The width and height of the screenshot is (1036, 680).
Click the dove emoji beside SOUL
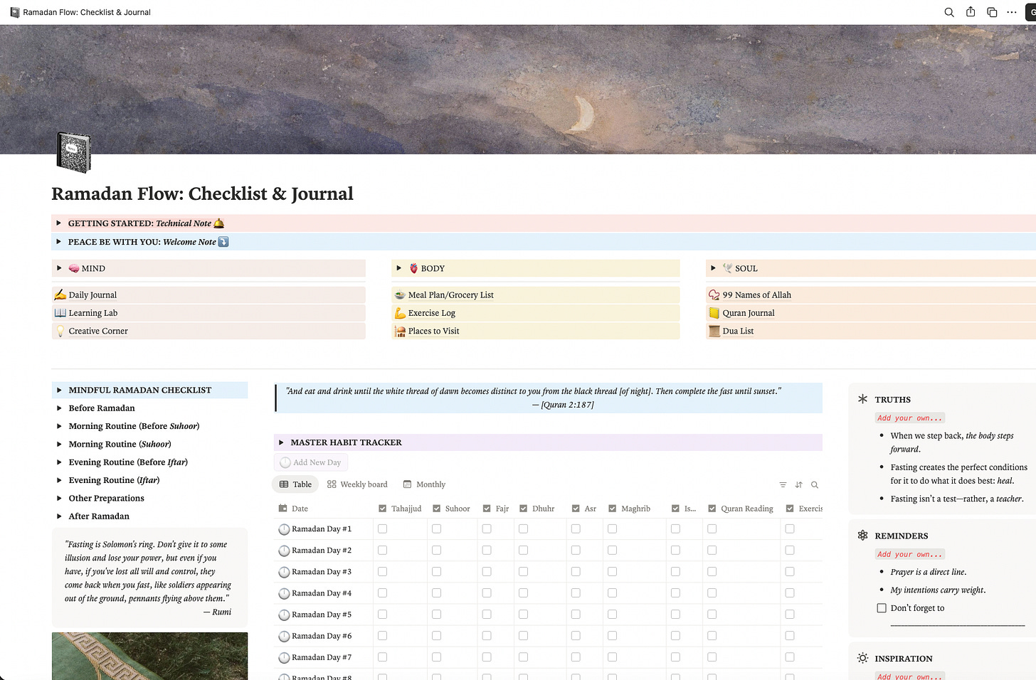tap(727, 268)
